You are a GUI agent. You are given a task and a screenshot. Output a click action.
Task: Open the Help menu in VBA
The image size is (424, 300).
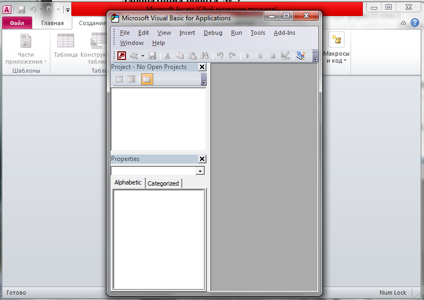pyautogui.click(x=159, y=43)
